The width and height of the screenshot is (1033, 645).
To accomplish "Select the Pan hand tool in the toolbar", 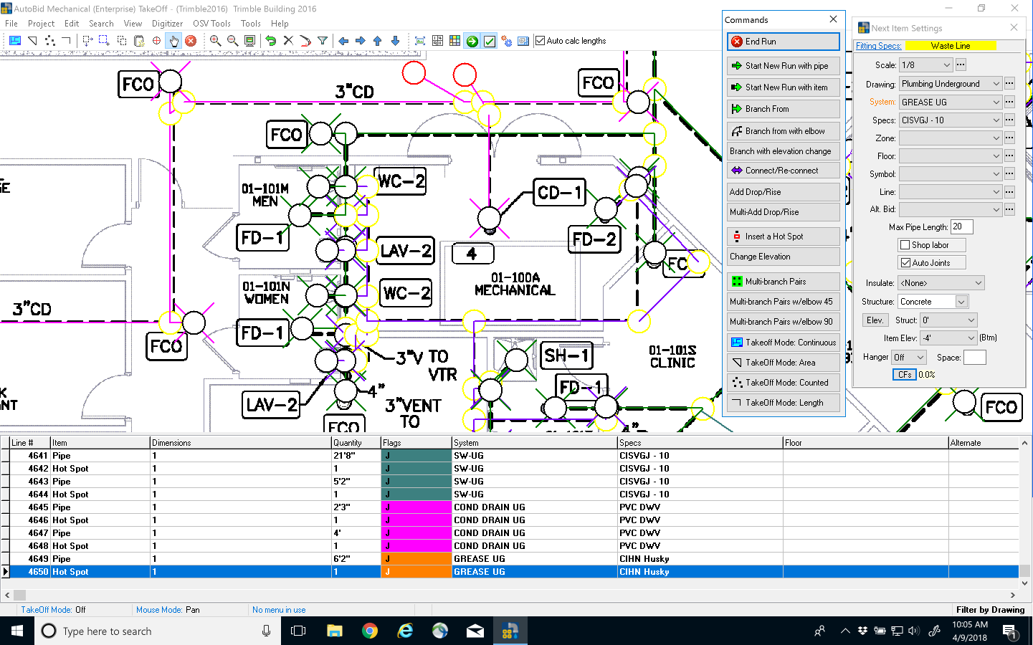I will coord(173,41).
